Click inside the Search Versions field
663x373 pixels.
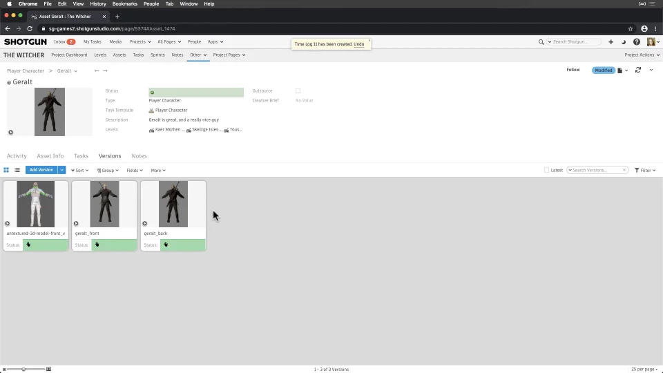click(x=597, y=170)
